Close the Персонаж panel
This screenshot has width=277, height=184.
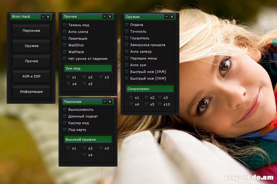coord(110,101)
